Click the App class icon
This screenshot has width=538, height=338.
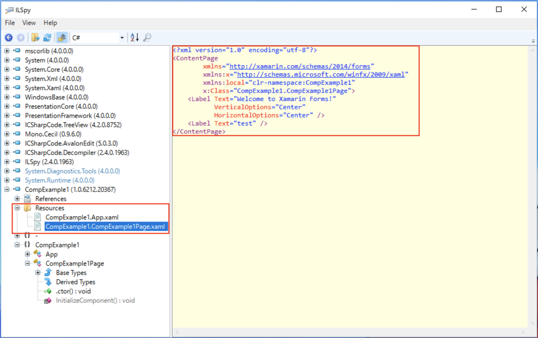click(37, 254)
